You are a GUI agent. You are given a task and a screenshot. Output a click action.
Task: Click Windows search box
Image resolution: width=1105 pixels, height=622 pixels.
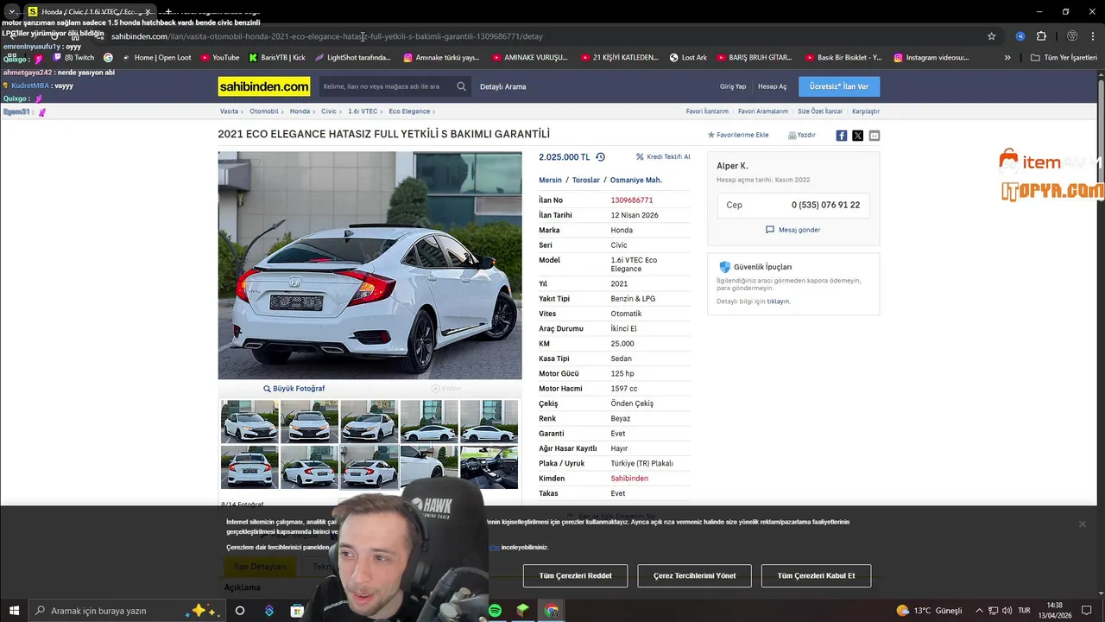125,611
